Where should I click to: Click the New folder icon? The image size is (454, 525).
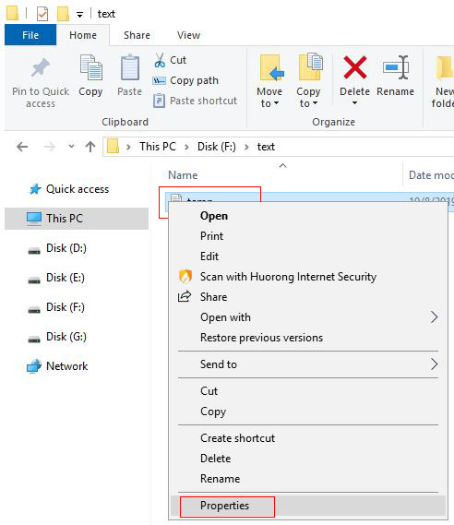point(445,68)
